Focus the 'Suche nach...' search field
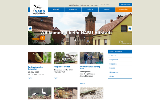 (x=109, y=5)
